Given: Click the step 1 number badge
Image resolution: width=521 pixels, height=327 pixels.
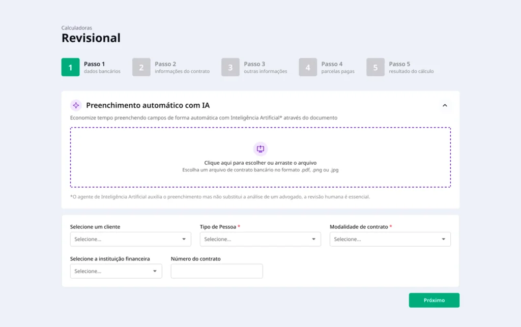Looking at the screenshot, I should [70, 68].
